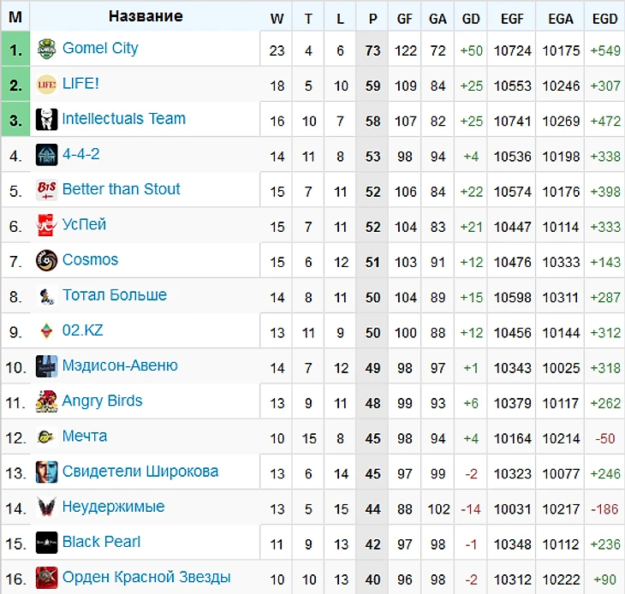Image resolution: width=625 pixels, height=594 pixels.
Task: Open the Орден Красной Звезды team link
Action: click(146, 577)
